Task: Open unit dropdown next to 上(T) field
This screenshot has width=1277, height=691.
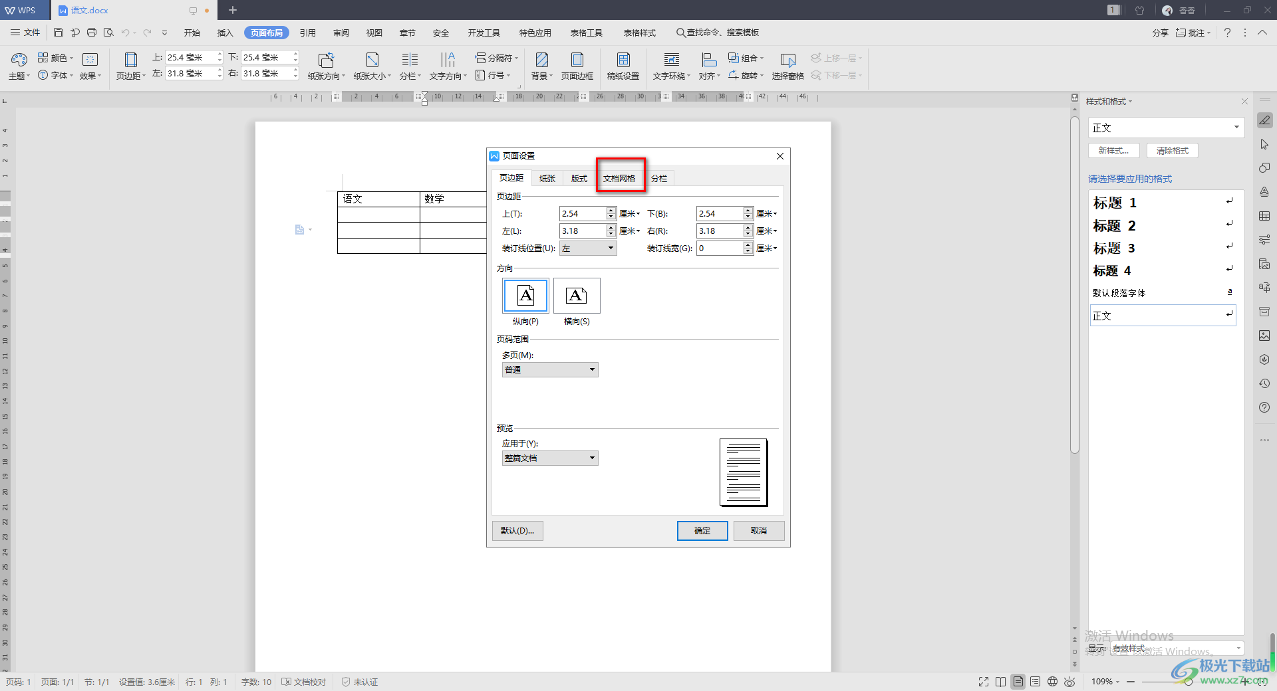Action: 630,214
